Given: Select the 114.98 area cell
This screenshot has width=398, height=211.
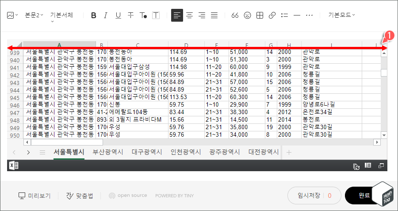Looking at the screenshot, I should point(186,67).
